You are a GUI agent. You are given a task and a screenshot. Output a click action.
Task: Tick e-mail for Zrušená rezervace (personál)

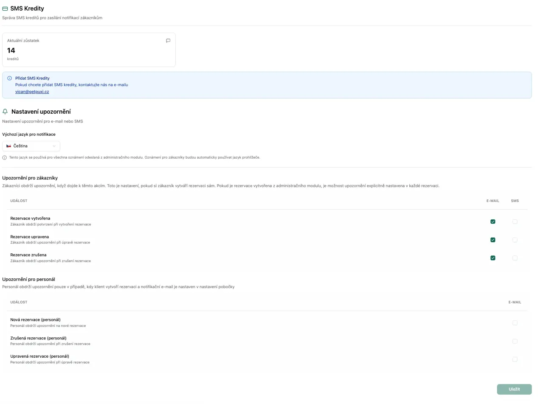(x=515, y=341)
